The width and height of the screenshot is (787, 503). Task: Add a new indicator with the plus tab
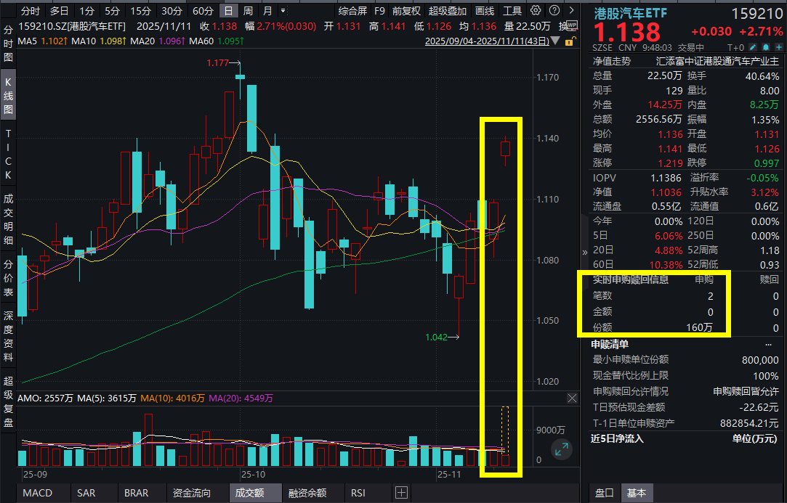click(401, 493)
